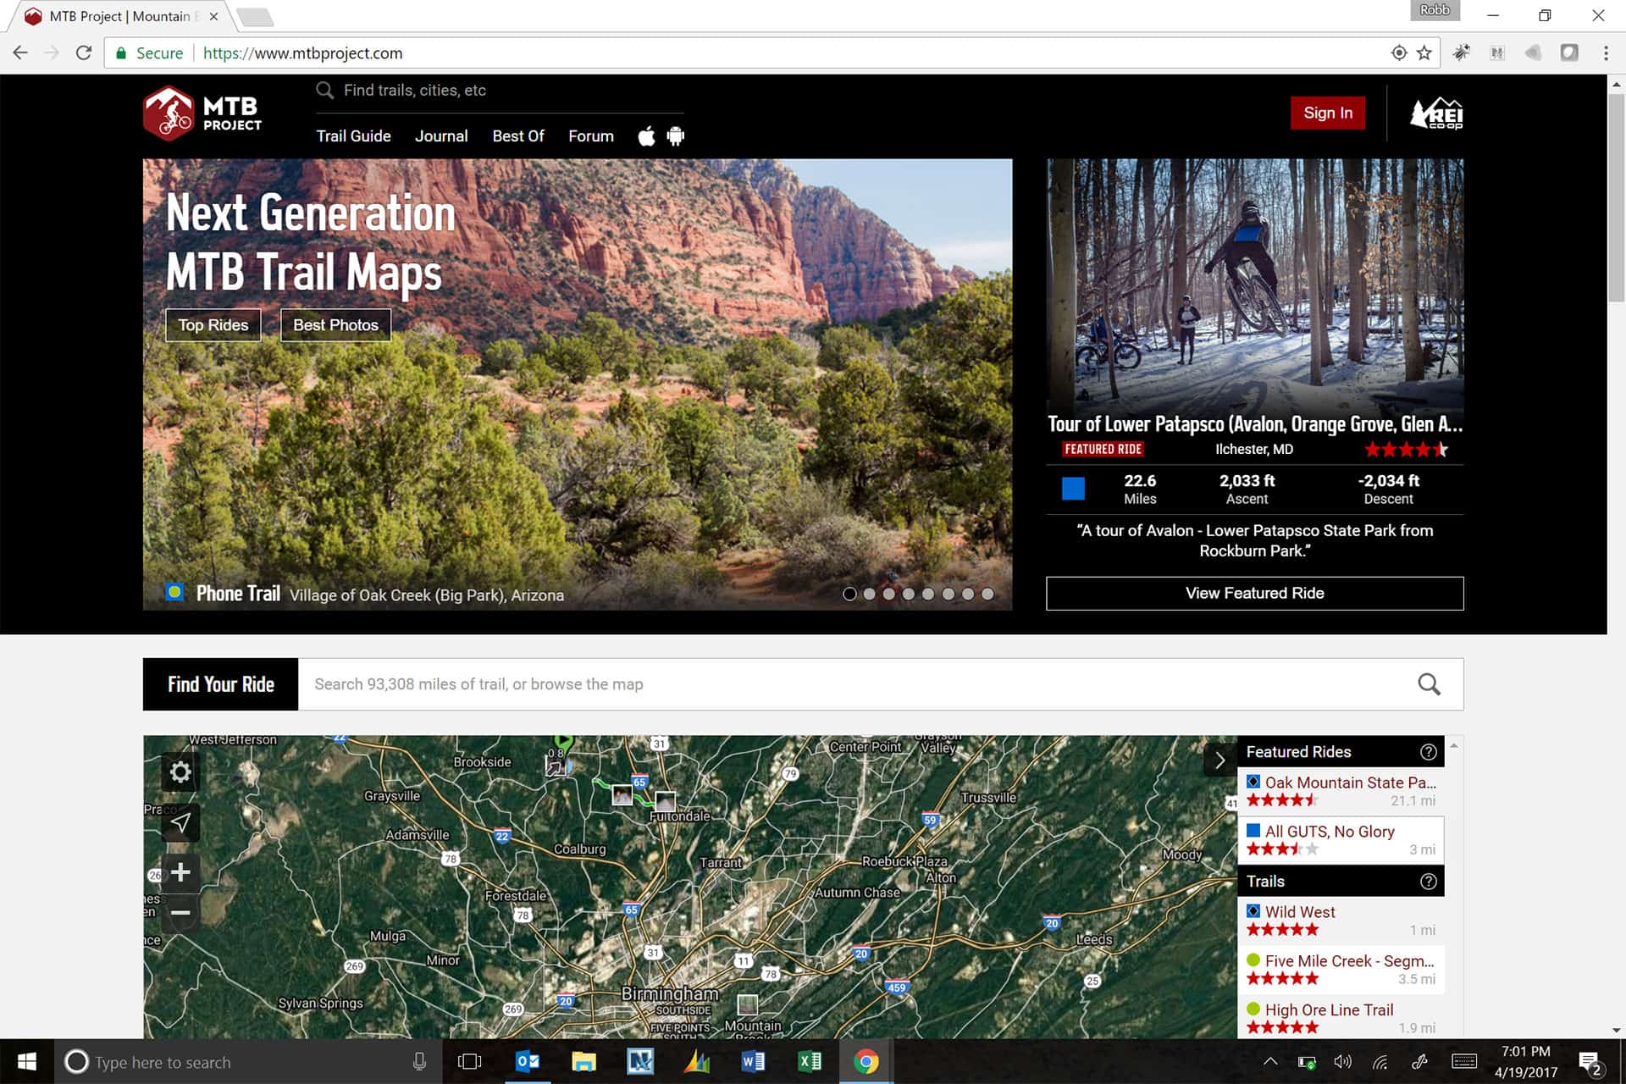Open the Wild West trail link
The width and height of the screenshot is (1626, 1084).
(1299, 912)
